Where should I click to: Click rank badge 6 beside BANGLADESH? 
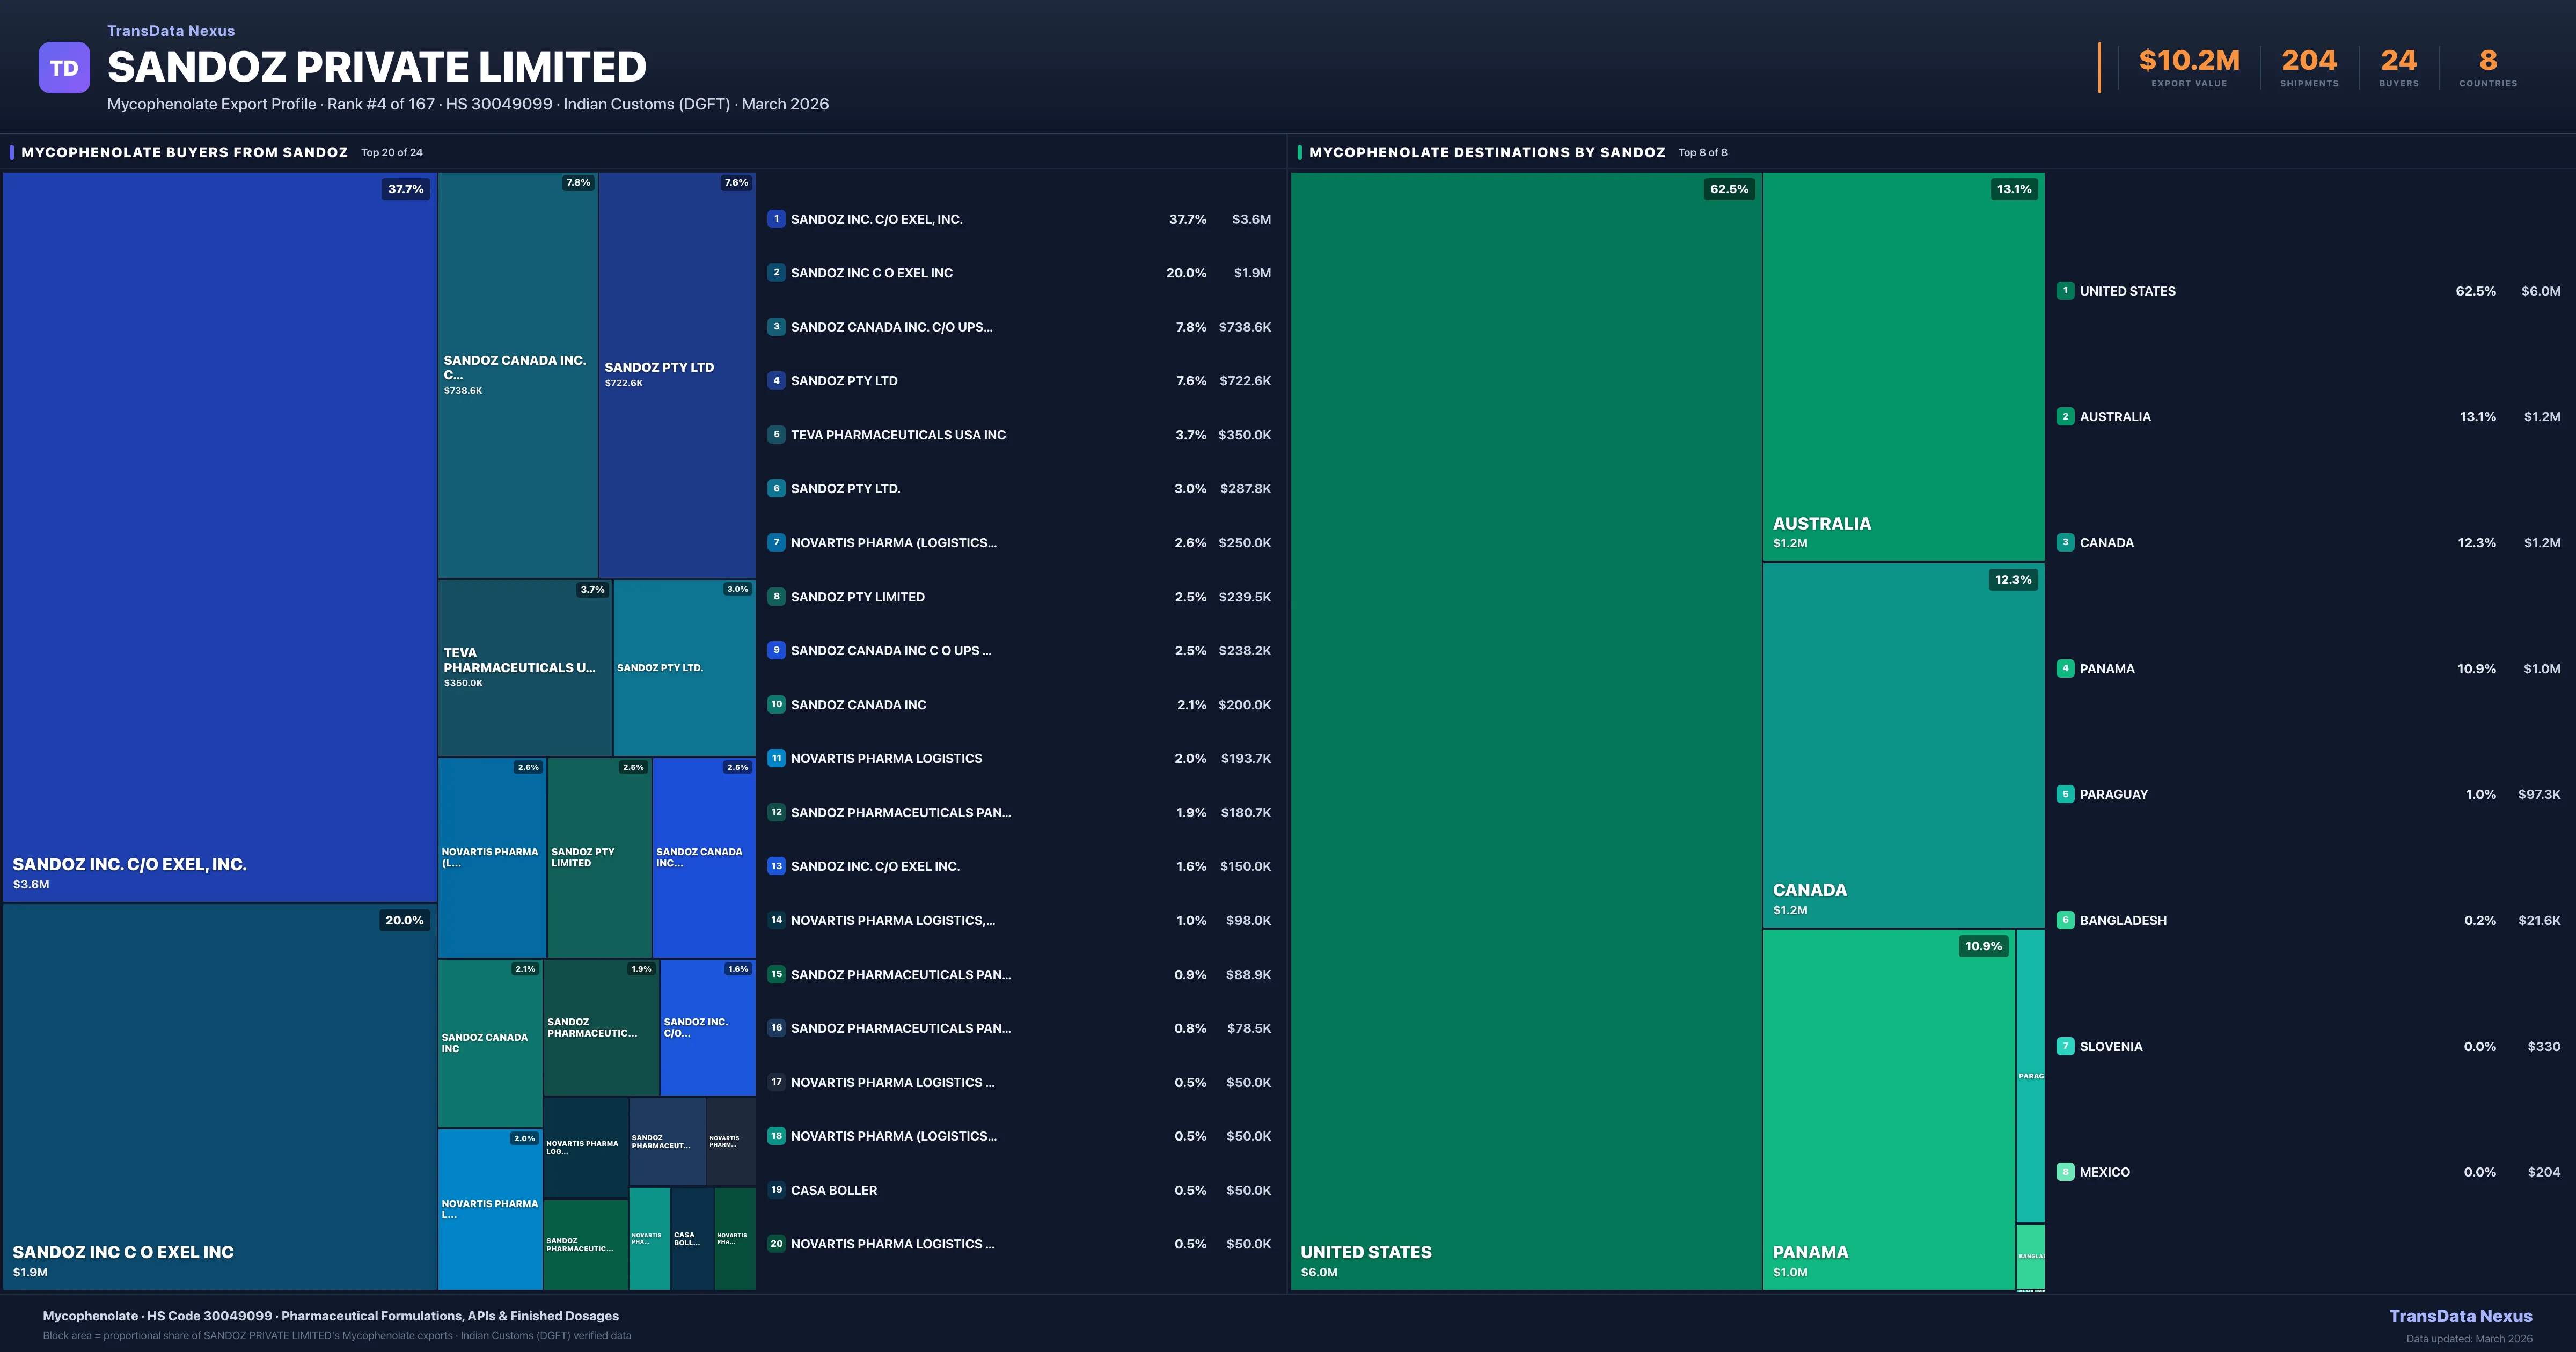[2065, 920]
